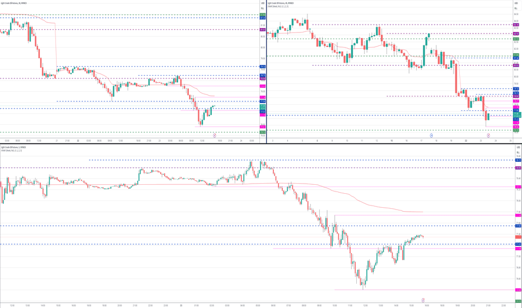Open the USD currency selector in the bottom chart
This screenshot has height=308, width=522.
(x=518, y=147)
